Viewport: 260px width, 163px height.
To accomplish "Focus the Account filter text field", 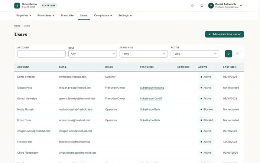I will [42, 54].
